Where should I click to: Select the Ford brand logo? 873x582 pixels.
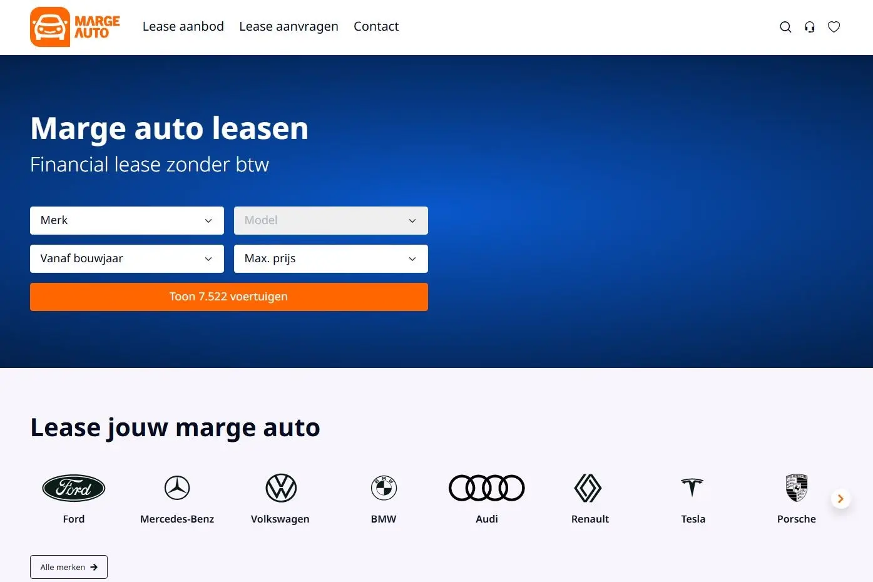click(x=73, y=488)
